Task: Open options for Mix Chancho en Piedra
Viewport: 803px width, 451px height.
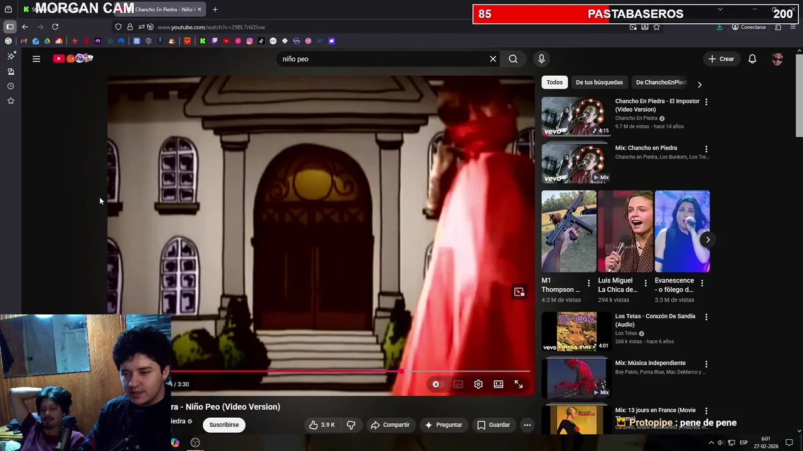Action: click(706, 149)
